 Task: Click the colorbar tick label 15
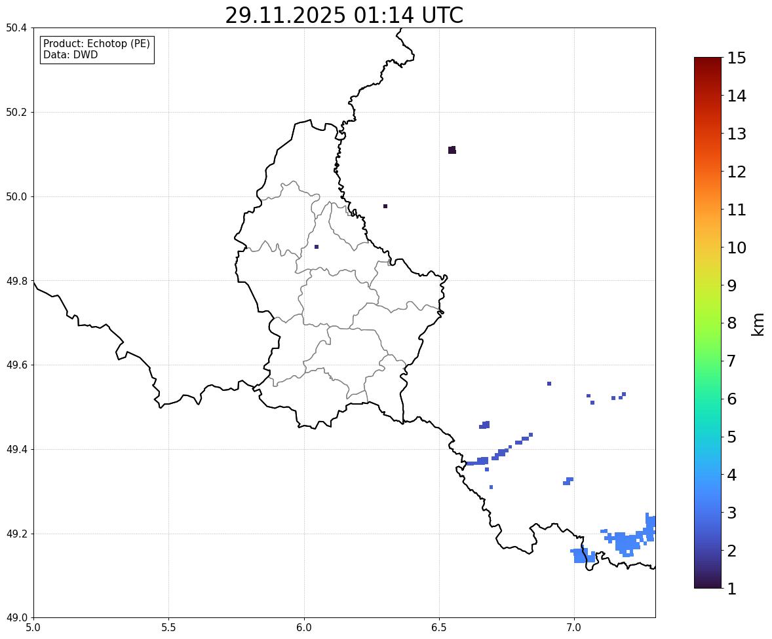(x=737, y=58)
